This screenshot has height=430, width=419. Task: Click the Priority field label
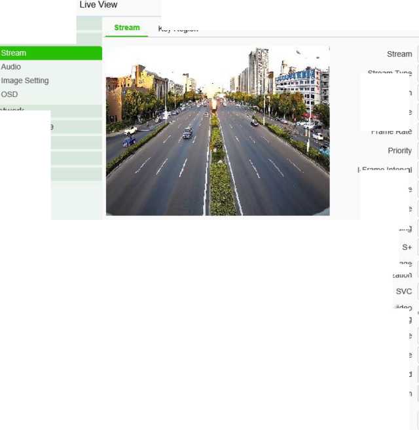click(x=399, y=151)
